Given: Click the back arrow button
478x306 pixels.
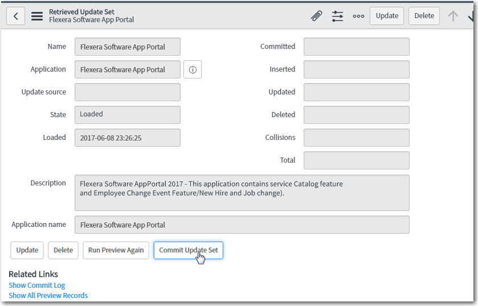Looking at the screenshot, I should coord(15,16).
